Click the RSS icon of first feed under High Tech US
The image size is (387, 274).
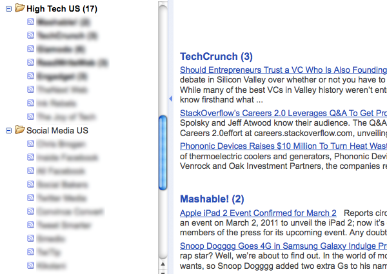click(x=30, y=21)
